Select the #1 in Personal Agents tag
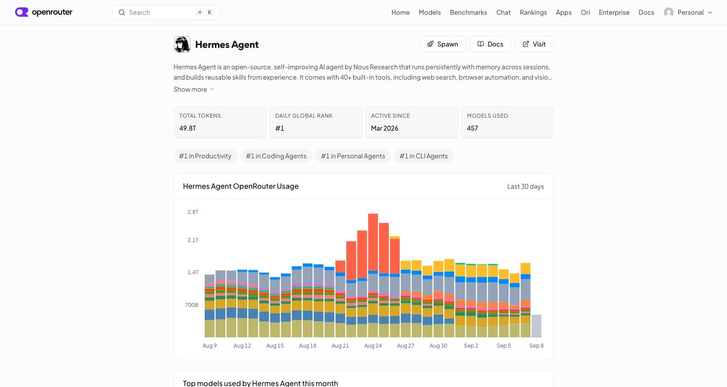The height and width of the screenshot is (387, 727). tap(353, 156)
